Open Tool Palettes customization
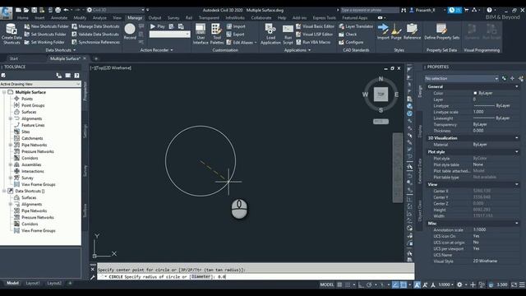Viewport: 526px width, 296px height. (x=217, y=34)
